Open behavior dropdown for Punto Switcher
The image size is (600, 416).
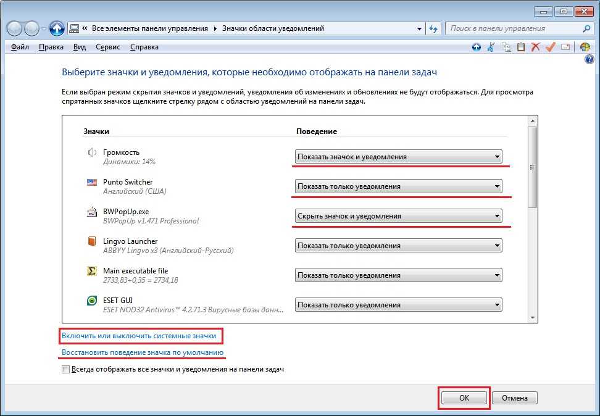[x=398, y=186]
